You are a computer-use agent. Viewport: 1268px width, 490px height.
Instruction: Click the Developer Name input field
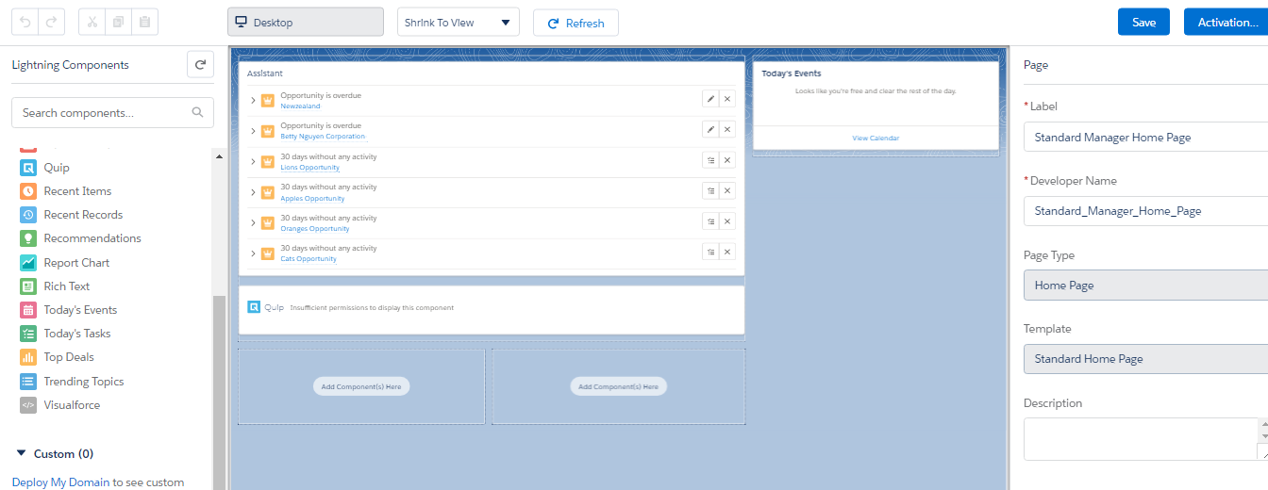point(1145,211)
